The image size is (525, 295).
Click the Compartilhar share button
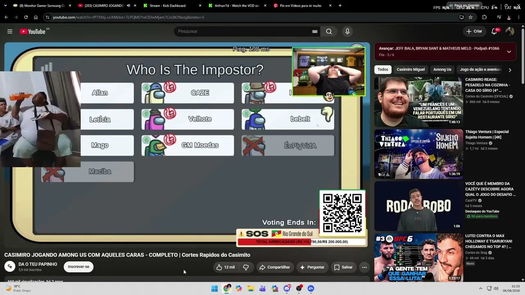275,267
